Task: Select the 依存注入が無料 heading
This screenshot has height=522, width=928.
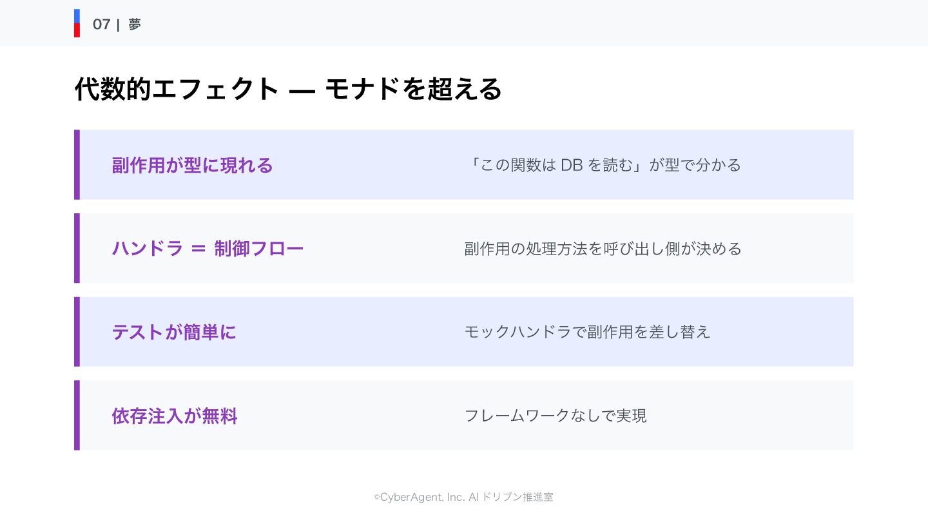Action: tap(175, 416)
